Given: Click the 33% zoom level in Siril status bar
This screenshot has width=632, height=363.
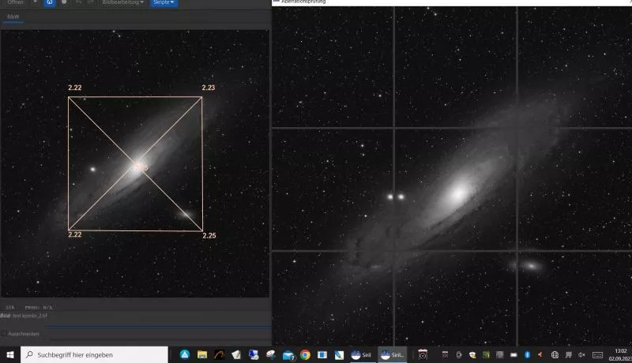Looking at the screenshot, I should [9, 308].
